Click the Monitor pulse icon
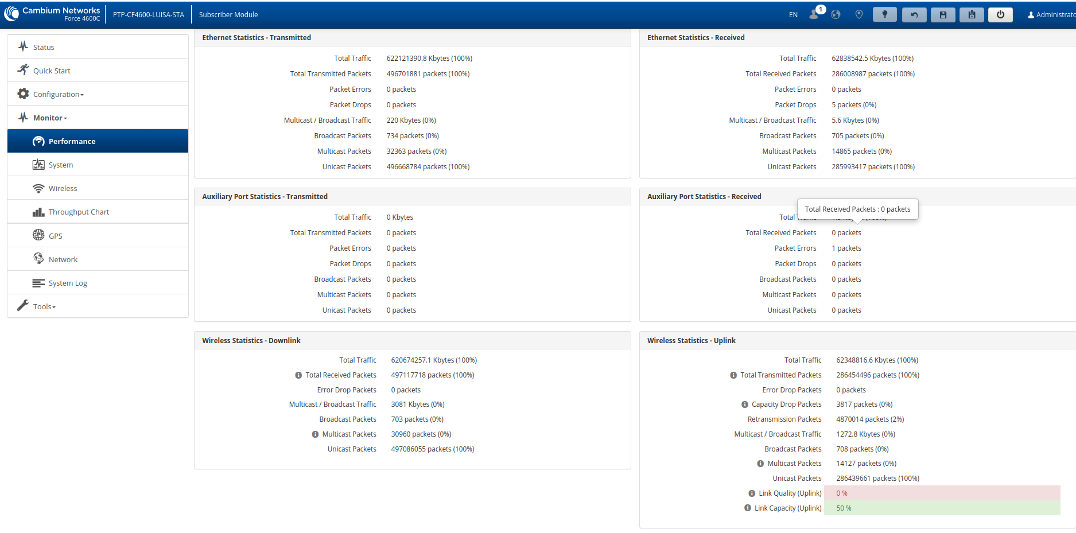 pos(23,117)
